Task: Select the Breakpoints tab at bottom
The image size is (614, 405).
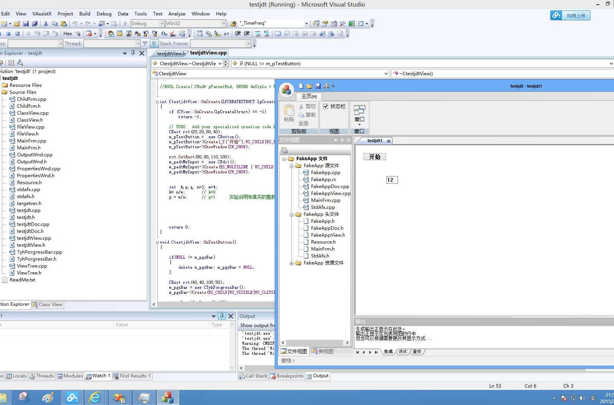Action: click(287, 376)
